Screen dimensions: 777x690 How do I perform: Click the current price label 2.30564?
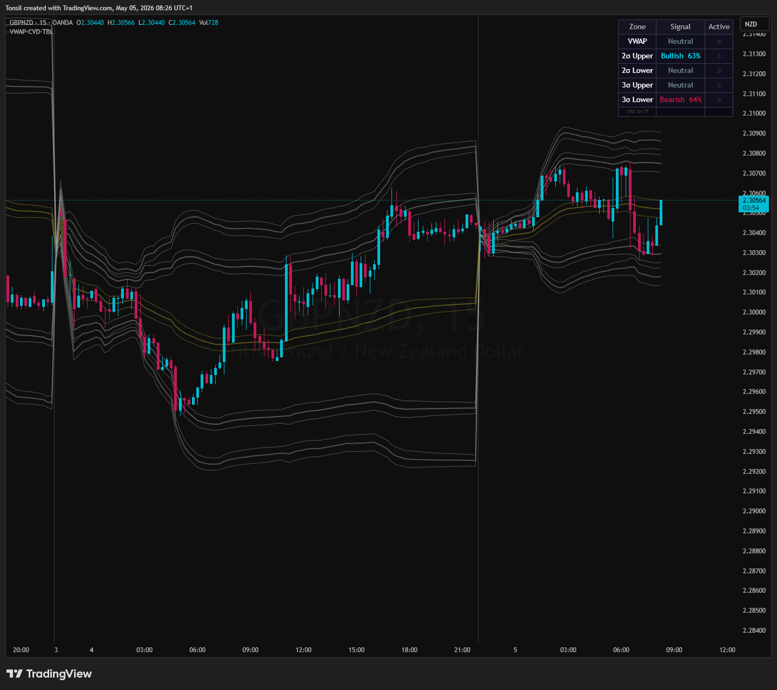(x=754, y=204)
